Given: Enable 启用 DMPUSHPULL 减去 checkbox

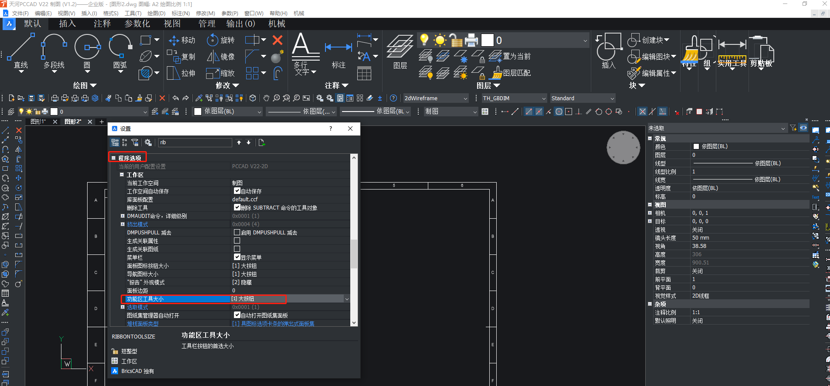Looking at the screenshot, I should [x=237, y=232].
